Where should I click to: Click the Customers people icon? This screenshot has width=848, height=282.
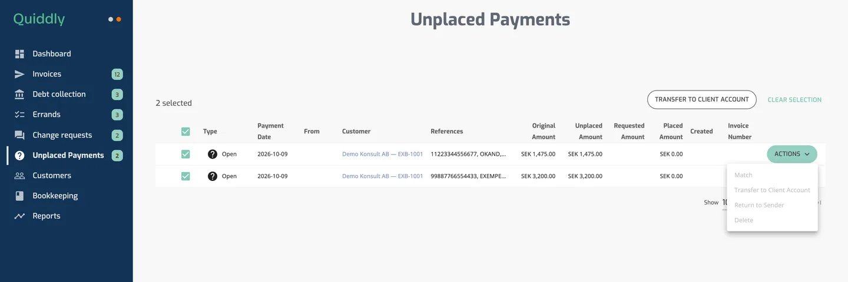(19, 176)
